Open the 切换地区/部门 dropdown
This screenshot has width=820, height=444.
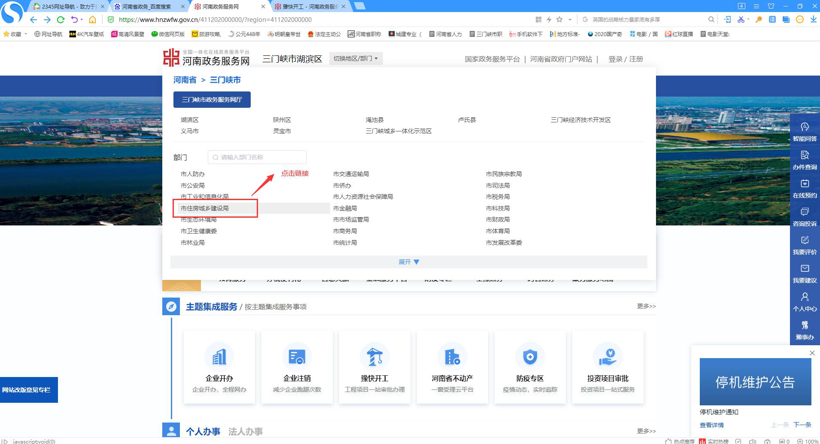[355, 58]
